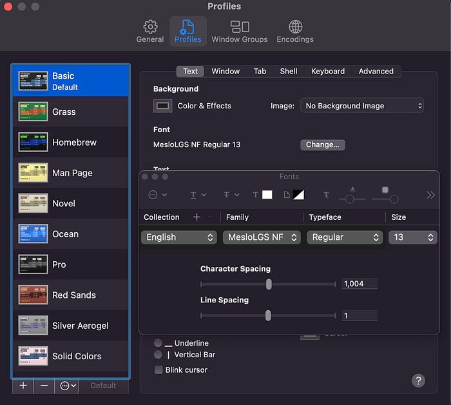Open the General preferences pane
Image resolution: width=451 pixels, height=405 pixels.
(x=150, y=32)
